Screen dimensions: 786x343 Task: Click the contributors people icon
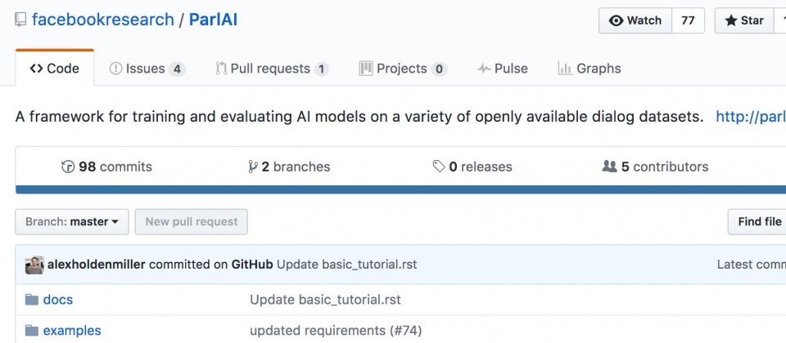click(609, 167)
